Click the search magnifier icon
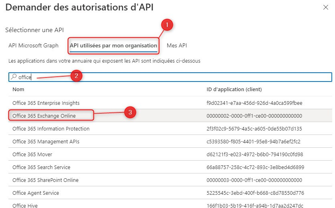 click(14, 77)
